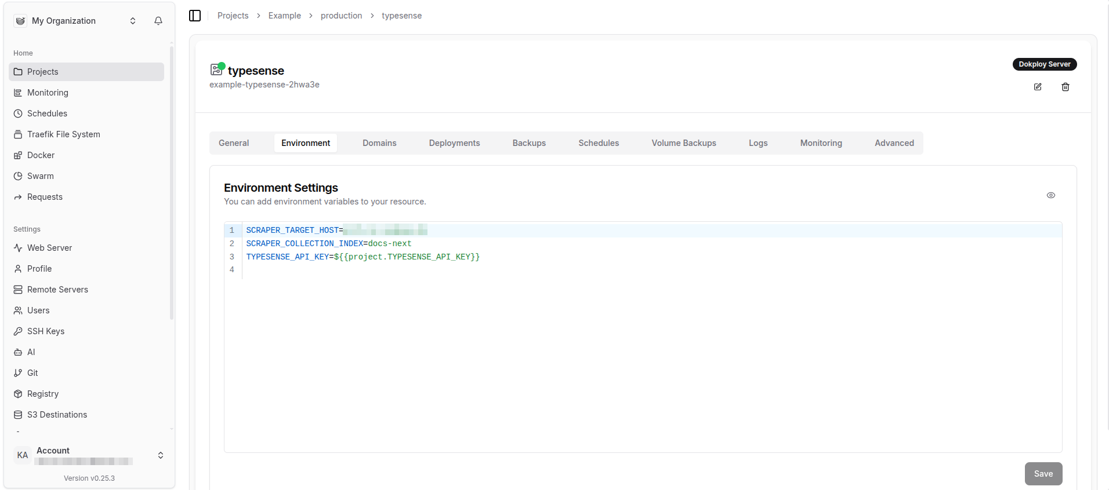Toggle the sidebar panel icon
The height and width of the screenshot is (490, 1109).
(195, 16)
